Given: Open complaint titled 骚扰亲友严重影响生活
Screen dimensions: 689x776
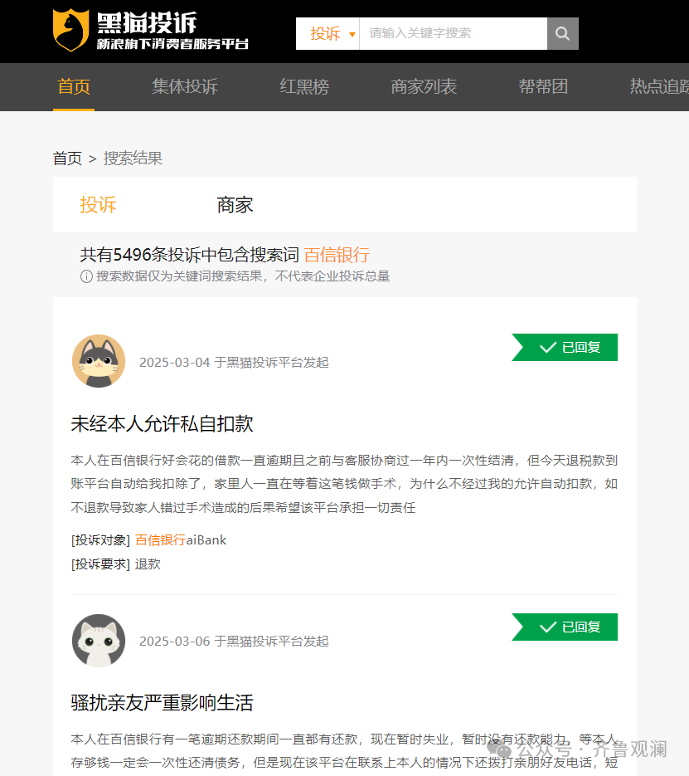Looking at the screenshot, I should click(x=163, y=703).
